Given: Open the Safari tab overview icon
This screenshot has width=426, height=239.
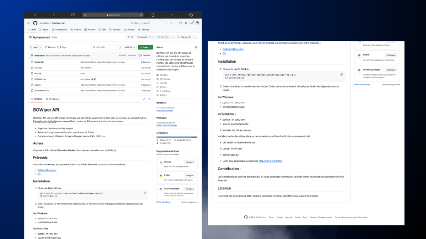Looking at the screenshot, I should (x=191, y=15).
